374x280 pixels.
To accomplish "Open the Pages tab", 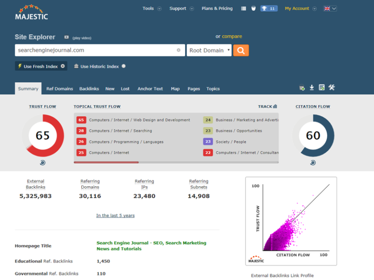I will (194, 88).
